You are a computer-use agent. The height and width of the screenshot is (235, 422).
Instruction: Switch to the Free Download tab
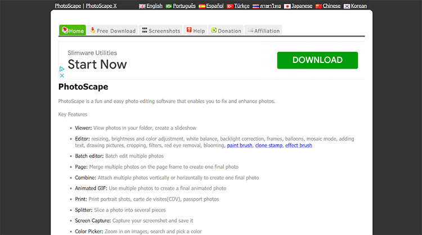tap(113, 31)
